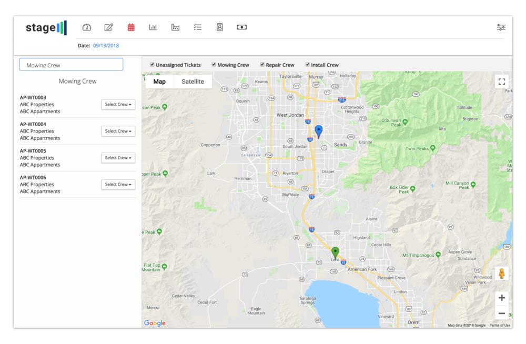
Task: Select ticket AP-WT0005
Action: tap(33, 151)
